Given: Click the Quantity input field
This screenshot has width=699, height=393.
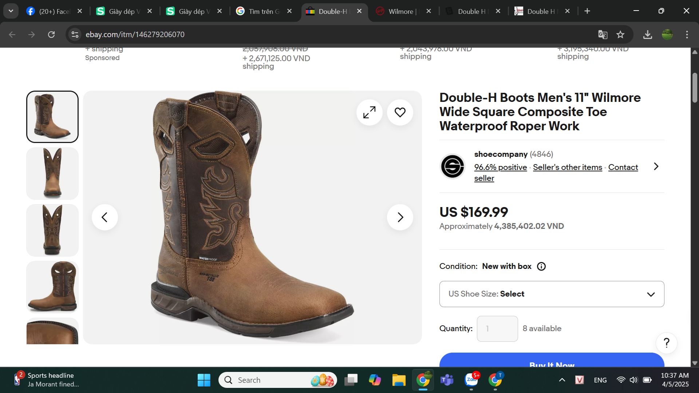Looking at the screenshot, I should coord(497,329).
